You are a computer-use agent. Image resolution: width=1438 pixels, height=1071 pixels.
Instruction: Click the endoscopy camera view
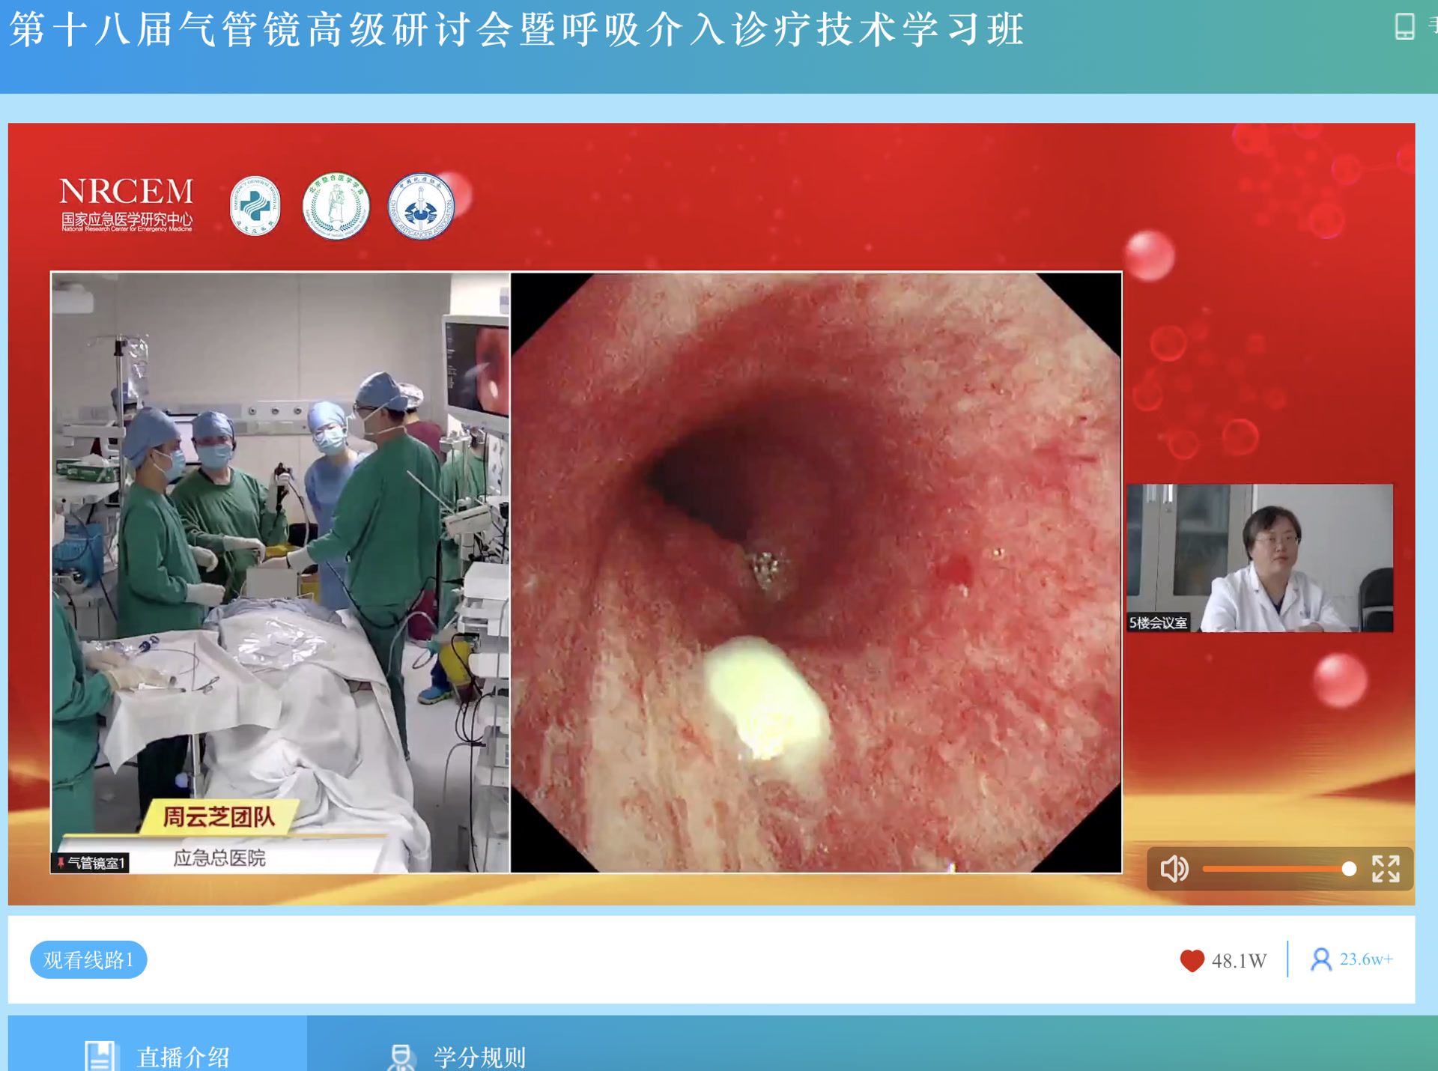tap(816, 573)
